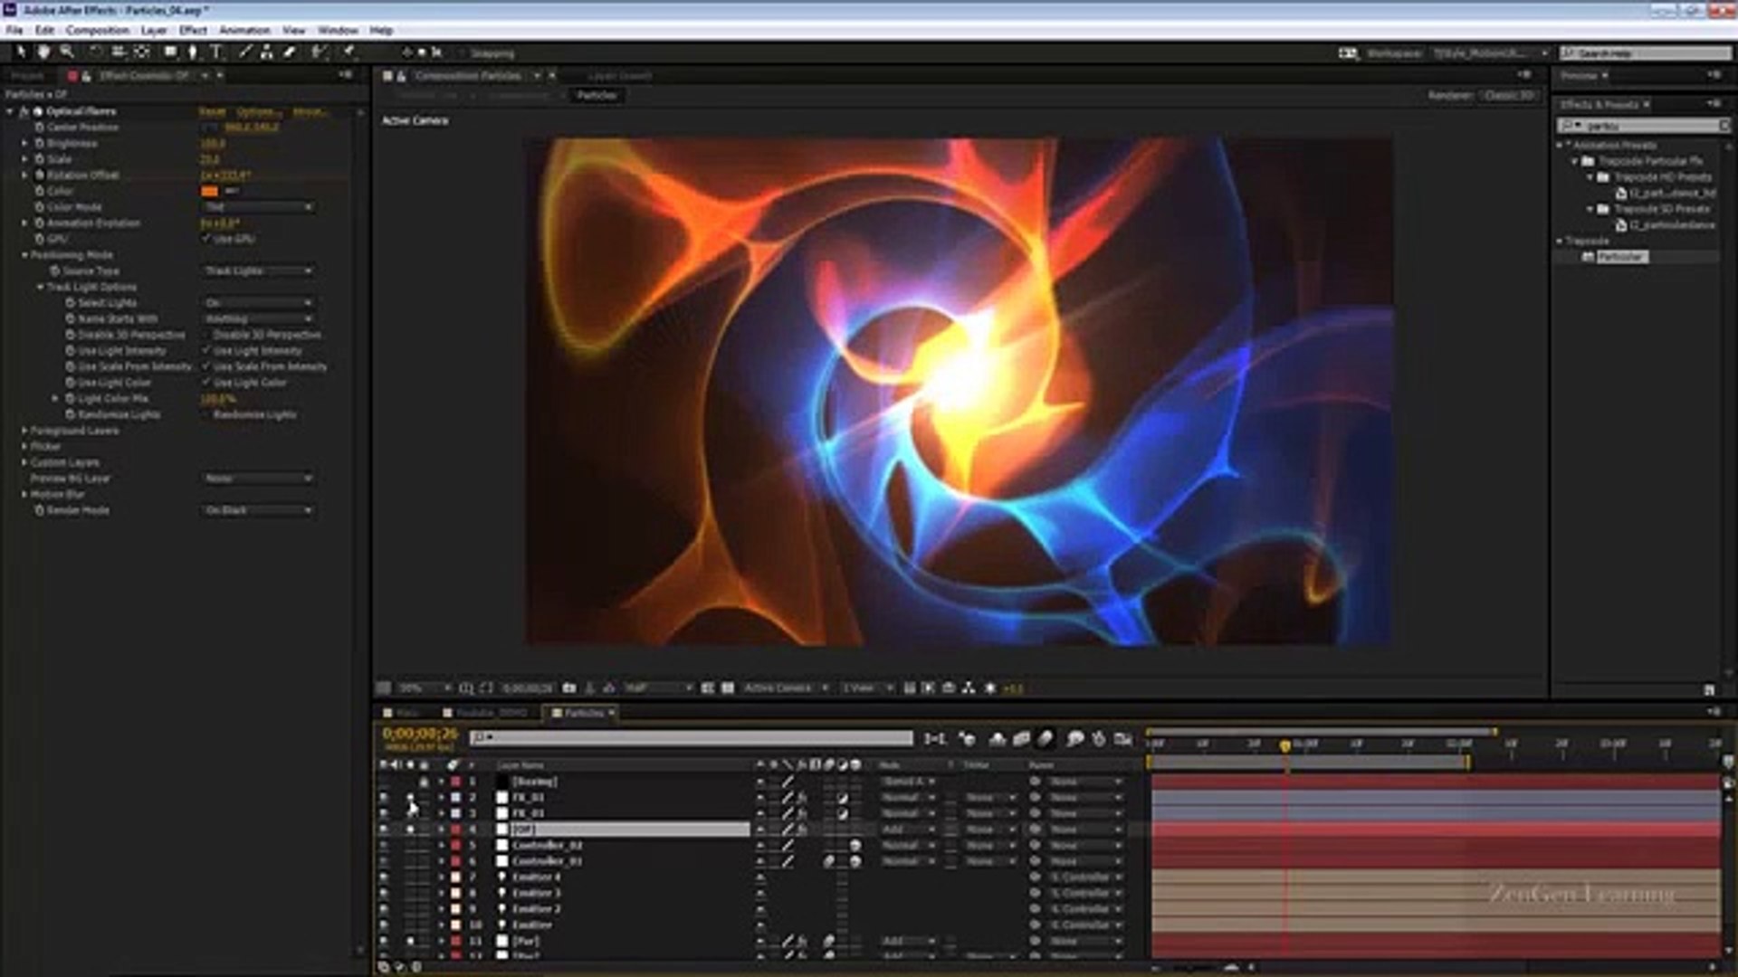Toggle Use Light Intensity checkbox
This screenshot has height=977, width=1738.
pos(206,351)
